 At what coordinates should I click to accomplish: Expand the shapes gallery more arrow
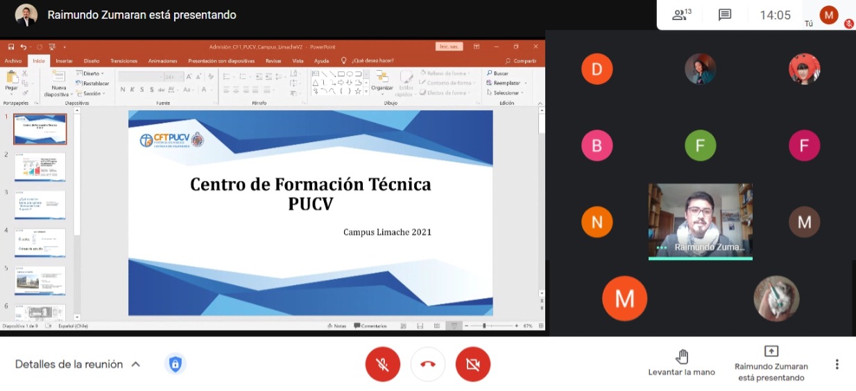click(x=366, y=92)
